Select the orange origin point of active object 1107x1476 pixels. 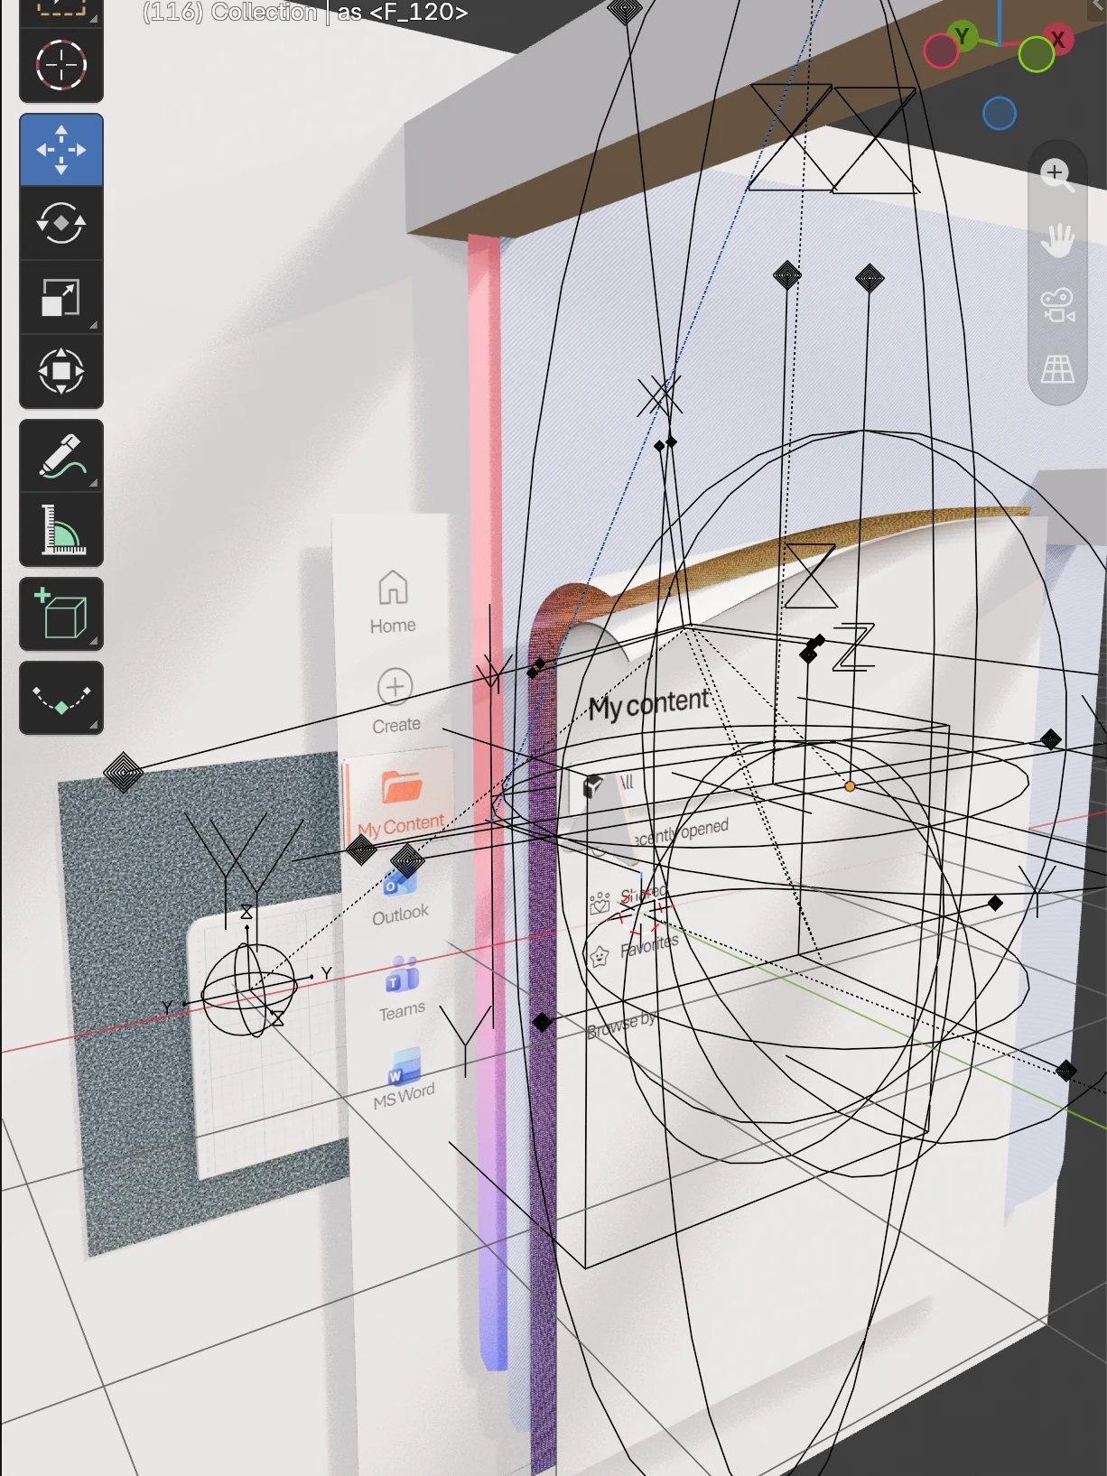pos(850,786)
